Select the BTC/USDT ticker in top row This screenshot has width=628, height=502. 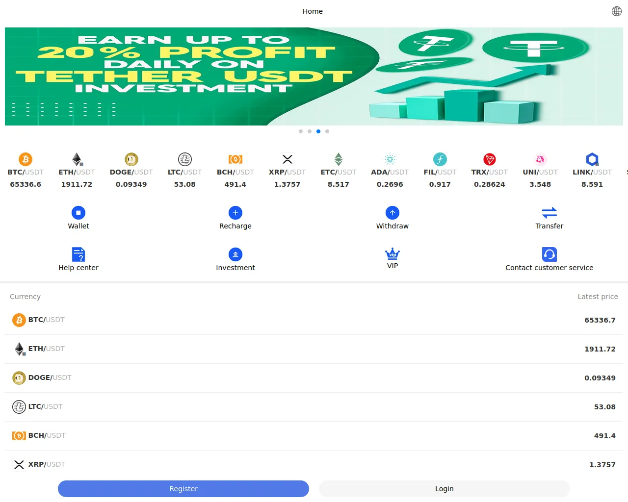[x=26, y=171]
